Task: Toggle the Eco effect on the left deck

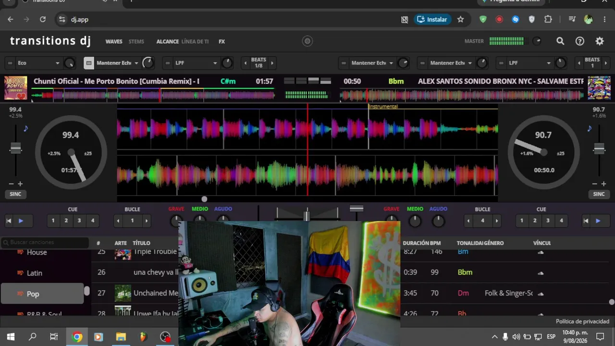Action: pos(10,63)
